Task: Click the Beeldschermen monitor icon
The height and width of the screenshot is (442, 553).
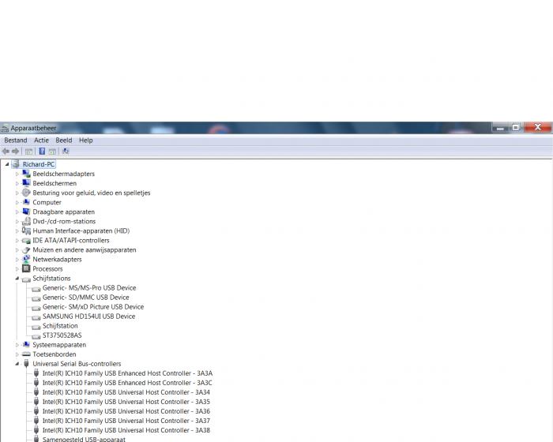Action: [x=26, y=183]
